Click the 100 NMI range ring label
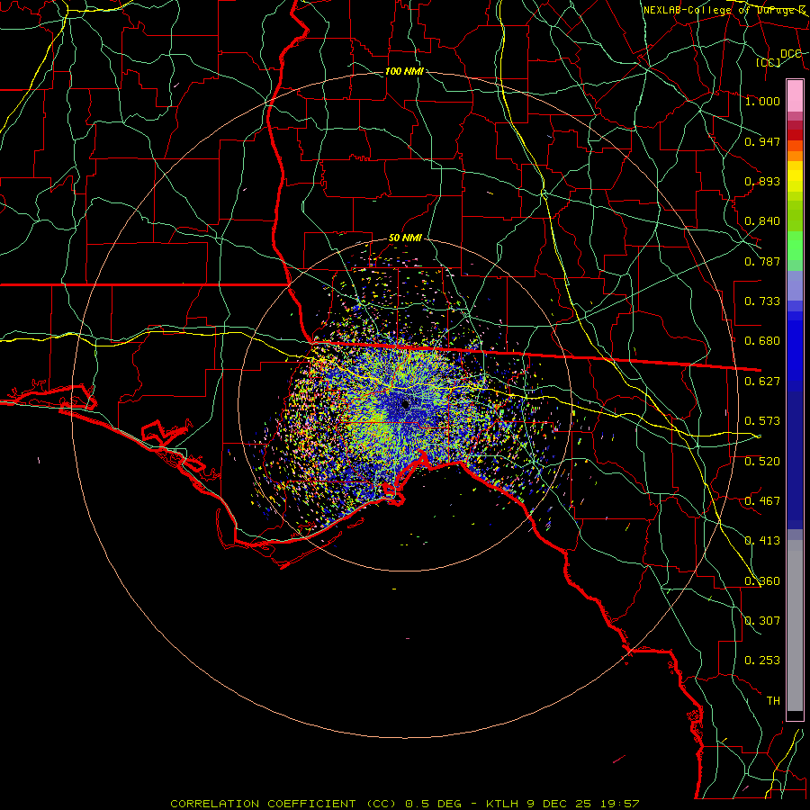 (404, 71)
